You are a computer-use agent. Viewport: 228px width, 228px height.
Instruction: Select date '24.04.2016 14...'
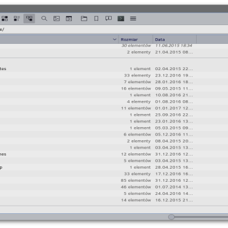click(174, 193)
